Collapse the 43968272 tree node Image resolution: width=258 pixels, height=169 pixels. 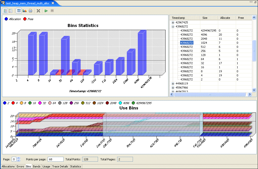tap(173, 26)
